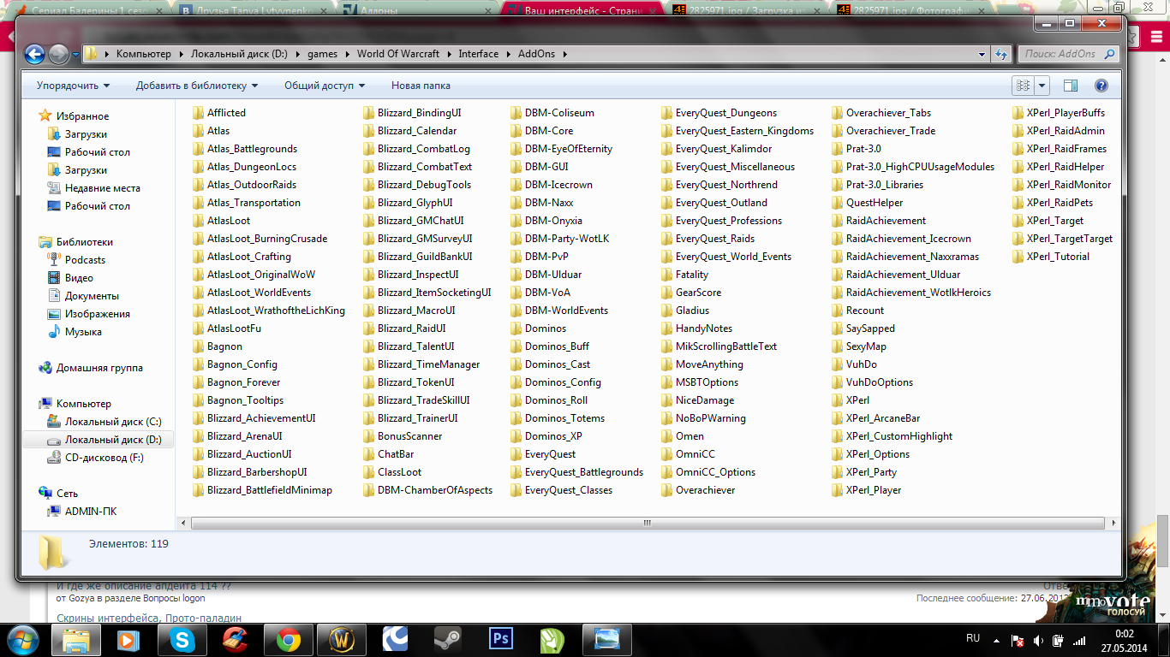Expand breadcrumb arrow after Interface
Screen dimensions: 1170x657
[507, 54]
